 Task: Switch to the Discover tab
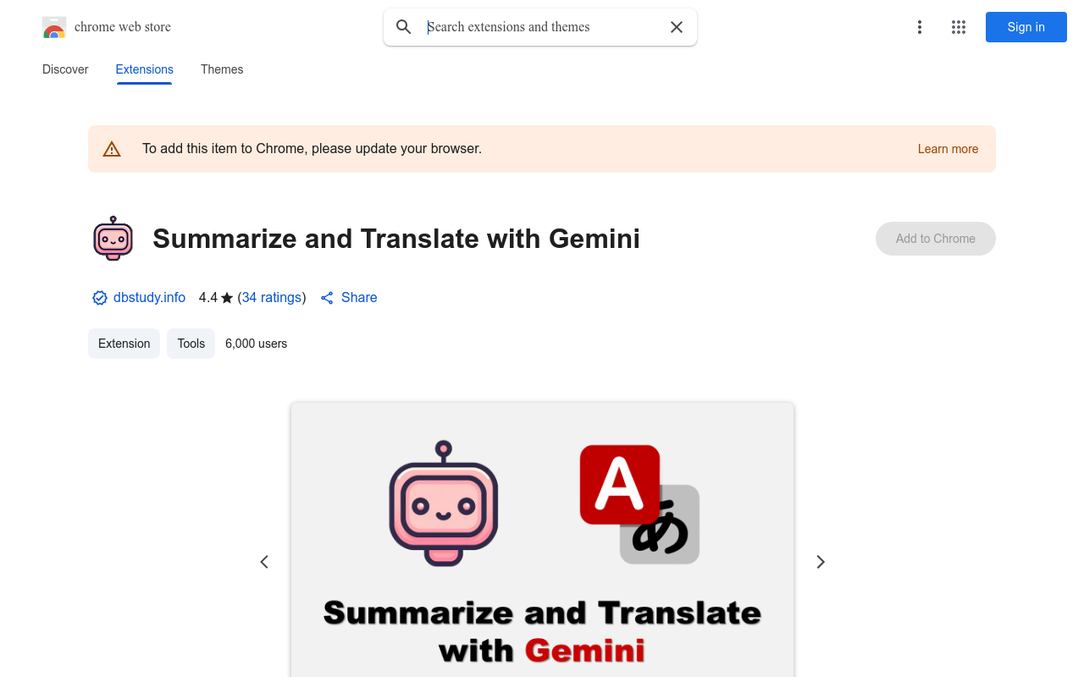point(65,69)
